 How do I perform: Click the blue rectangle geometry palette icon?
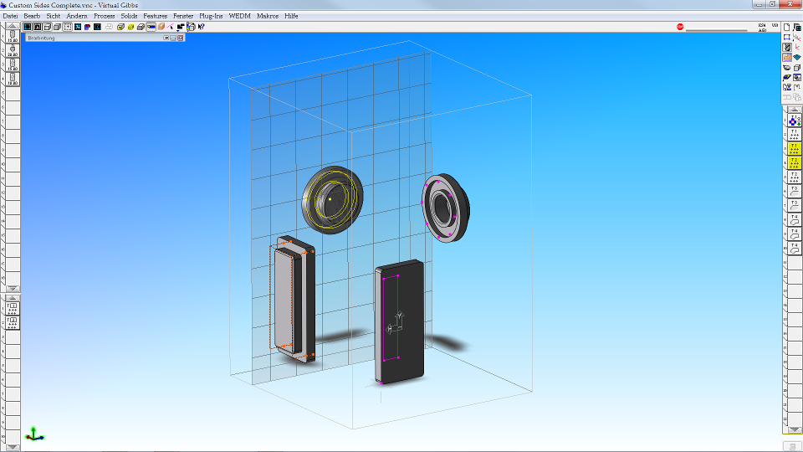(x=786, y=37)
